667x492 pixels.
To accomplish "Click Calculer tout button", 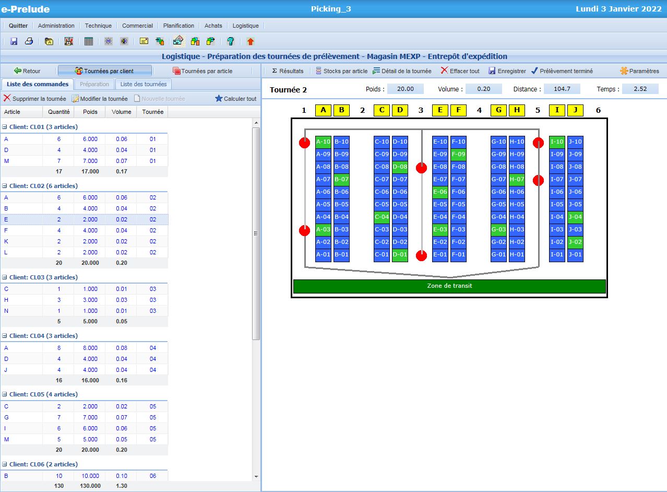I will [236, 99].
